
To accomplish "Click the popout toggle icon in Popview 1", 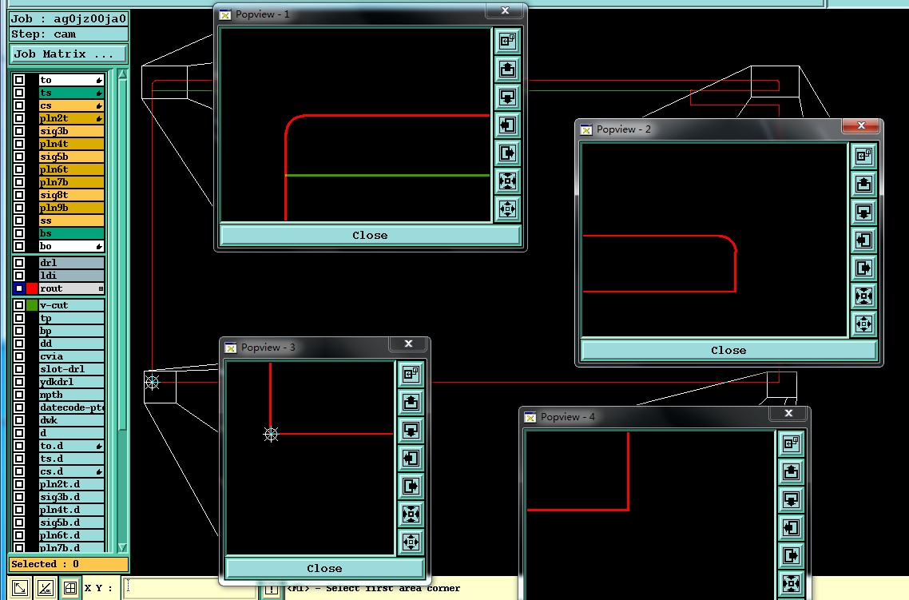I will [507, 42].
